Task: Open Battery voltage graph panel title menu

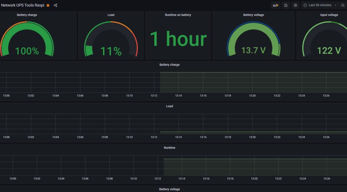Action: [169, 189]
